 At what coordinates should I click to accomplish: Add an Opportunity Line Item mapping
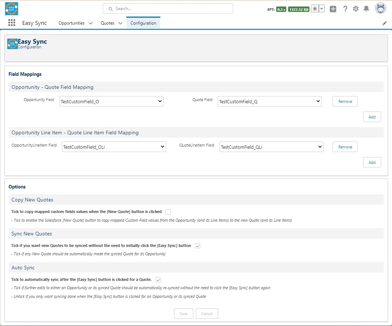[x=372, y=162]
